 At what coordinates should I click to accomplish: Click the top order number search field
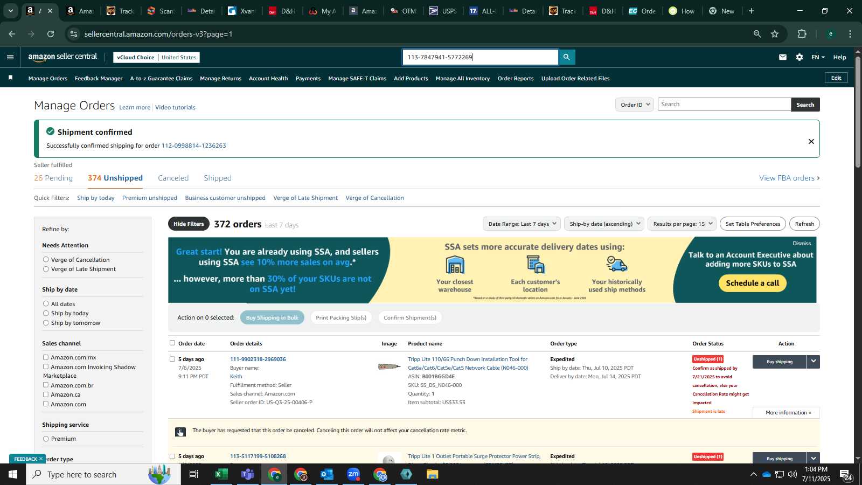[481, 57]
